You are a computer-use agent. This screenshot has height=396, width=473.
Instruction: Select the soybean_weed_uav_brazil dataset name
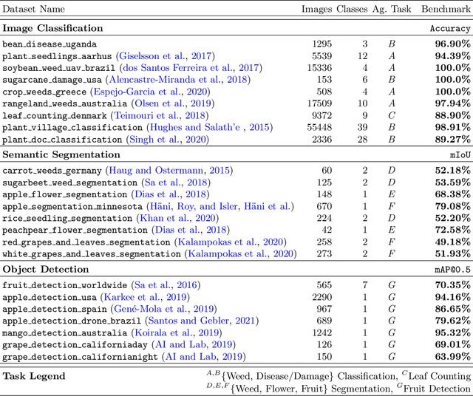point(59,68)
